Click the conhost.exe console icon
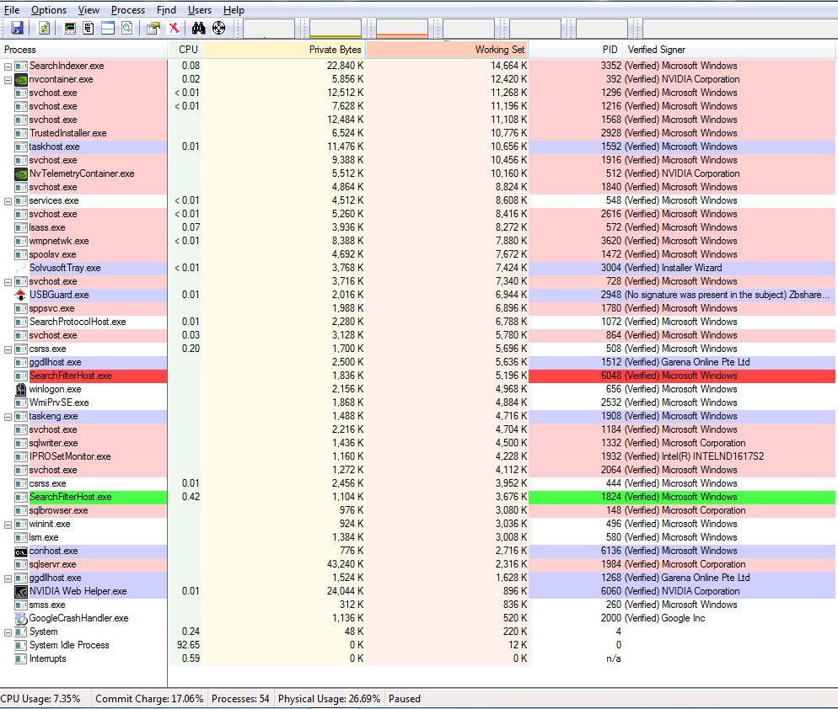The width and height of the screenshot is (838, 709). point(21,552)
